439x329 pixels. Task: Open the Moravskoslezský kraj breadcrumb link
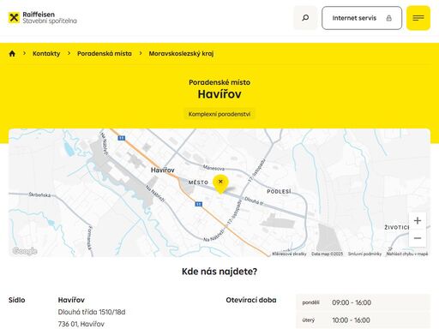pyautogui.click(x=181, y=53)
